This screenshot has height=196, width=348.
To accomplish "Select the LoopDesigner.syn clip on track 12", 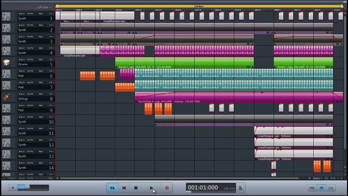I will coord(294,143).
